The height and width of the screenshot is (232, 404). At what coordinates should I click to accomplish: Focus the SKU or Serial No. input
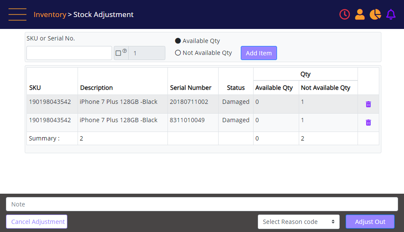tap(69, 53)
